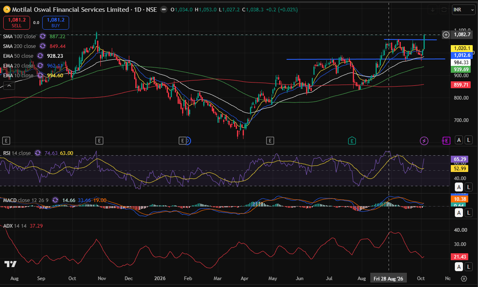478x287 pixels.
Task: Click the 2026 label on time axis
Action: pos(160,278)
